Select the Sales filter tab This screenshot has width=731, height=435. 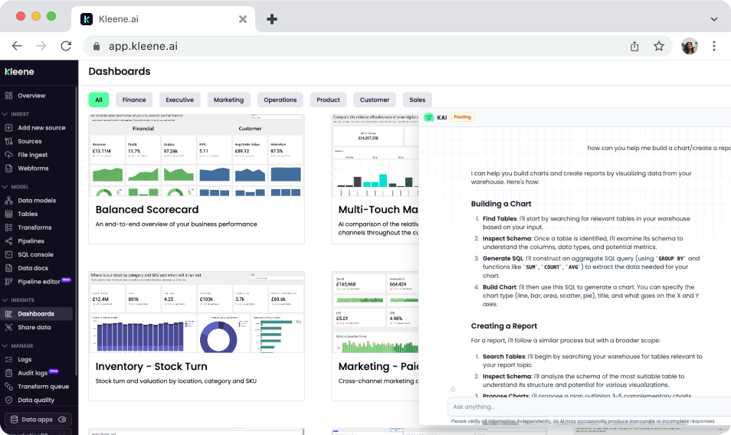[x=418, y=100]
